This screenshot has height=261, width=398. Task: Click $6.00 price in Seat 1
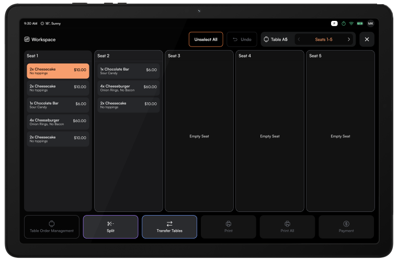click(x=81, y=104)
